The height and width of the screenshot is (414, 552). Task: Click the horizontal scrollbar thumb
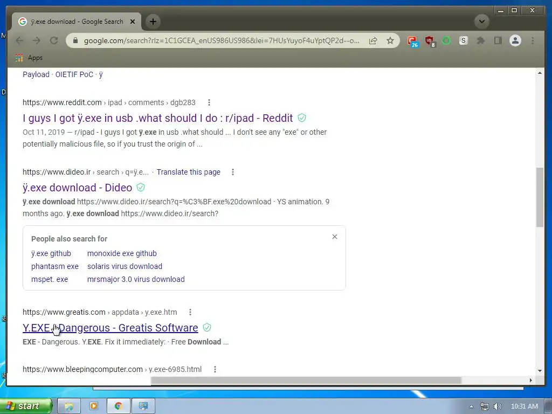306,380
